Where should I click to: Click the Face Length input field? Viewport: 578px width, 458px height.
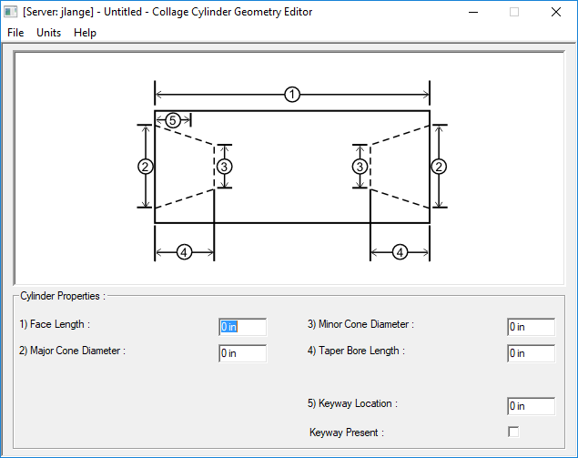(242, 327)
